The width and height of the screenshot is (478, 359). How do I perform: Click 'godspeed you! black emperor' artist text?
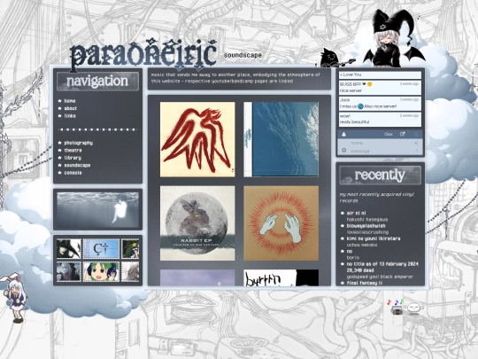[x=380, y=277]
